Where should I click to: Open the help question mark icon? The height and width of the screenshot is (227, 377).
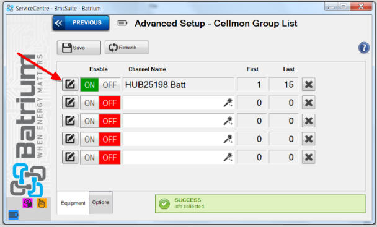pos(364,48)
